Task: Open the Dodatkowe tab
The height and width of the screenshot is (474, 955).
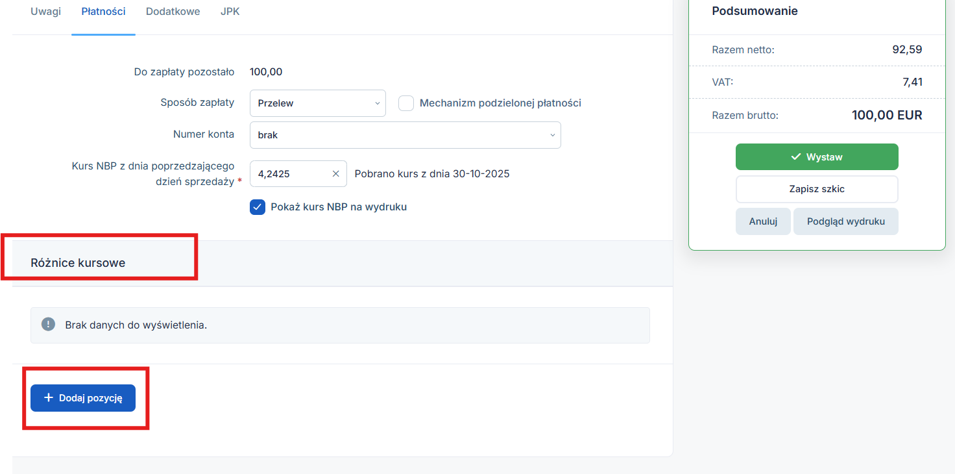Action: [173, 12]
